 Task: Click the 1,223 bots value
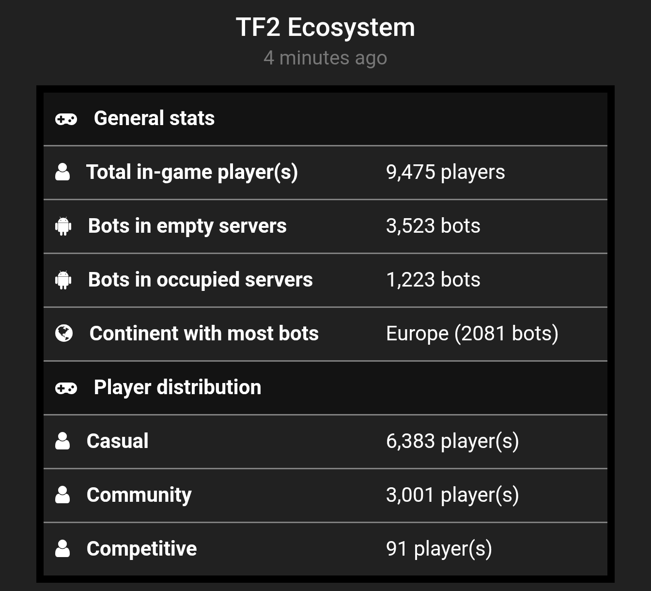433,280
